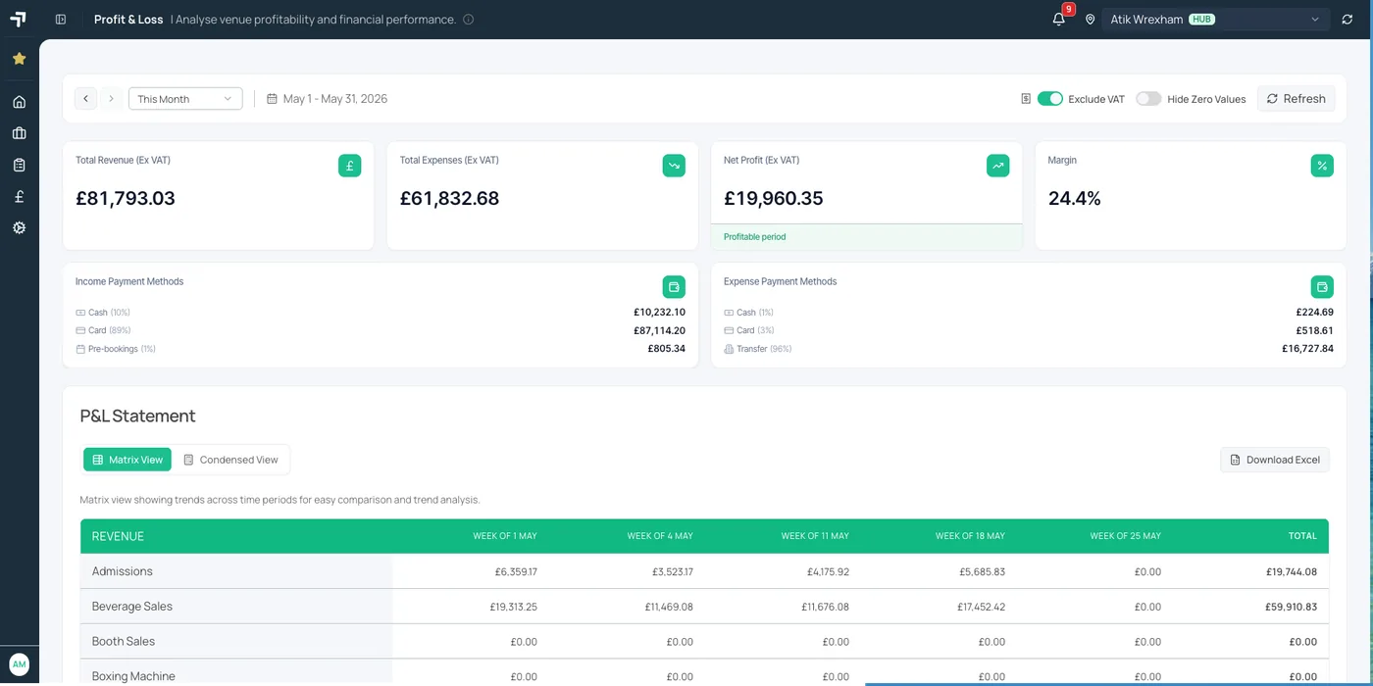
Task: Click the Profitable period label
Action: pyautogui.click(x=755, y=237)
